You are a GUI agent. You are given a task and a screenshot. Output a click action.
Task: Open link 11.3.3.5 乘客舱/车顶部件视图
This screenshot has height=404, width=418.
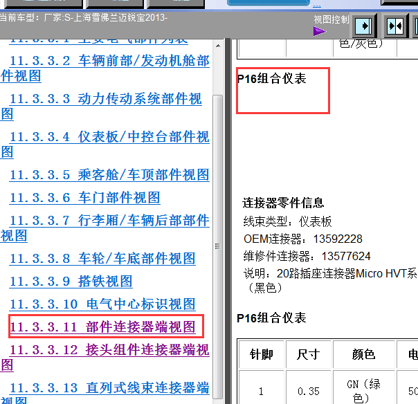click(x=109, y=175)
